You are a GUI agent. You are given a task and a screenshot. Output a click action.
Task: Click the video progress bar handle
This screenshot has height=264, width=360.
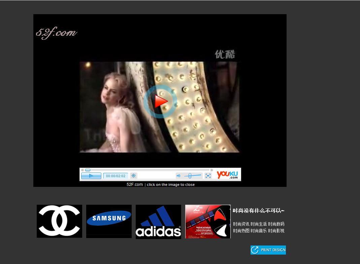pos(88,170)
